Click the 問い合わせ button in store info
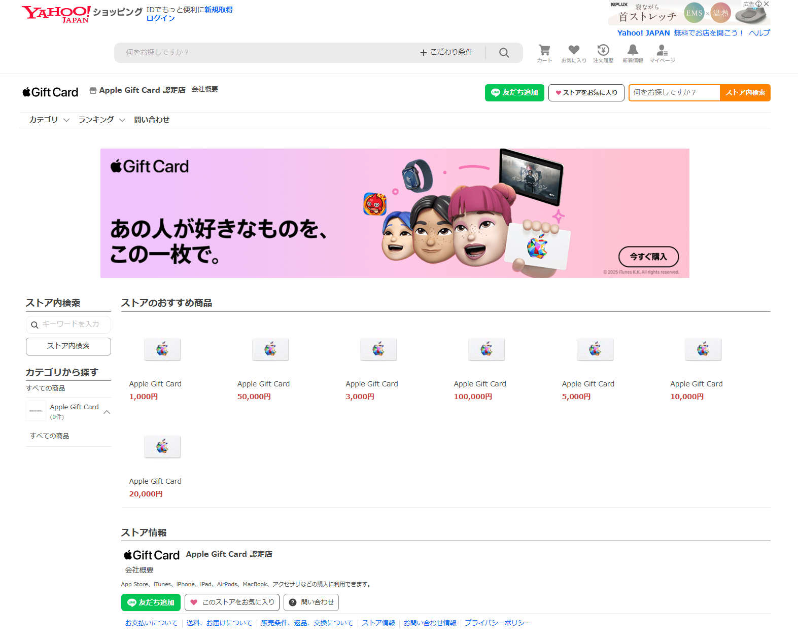798x644 pixels. click(311, 602)
